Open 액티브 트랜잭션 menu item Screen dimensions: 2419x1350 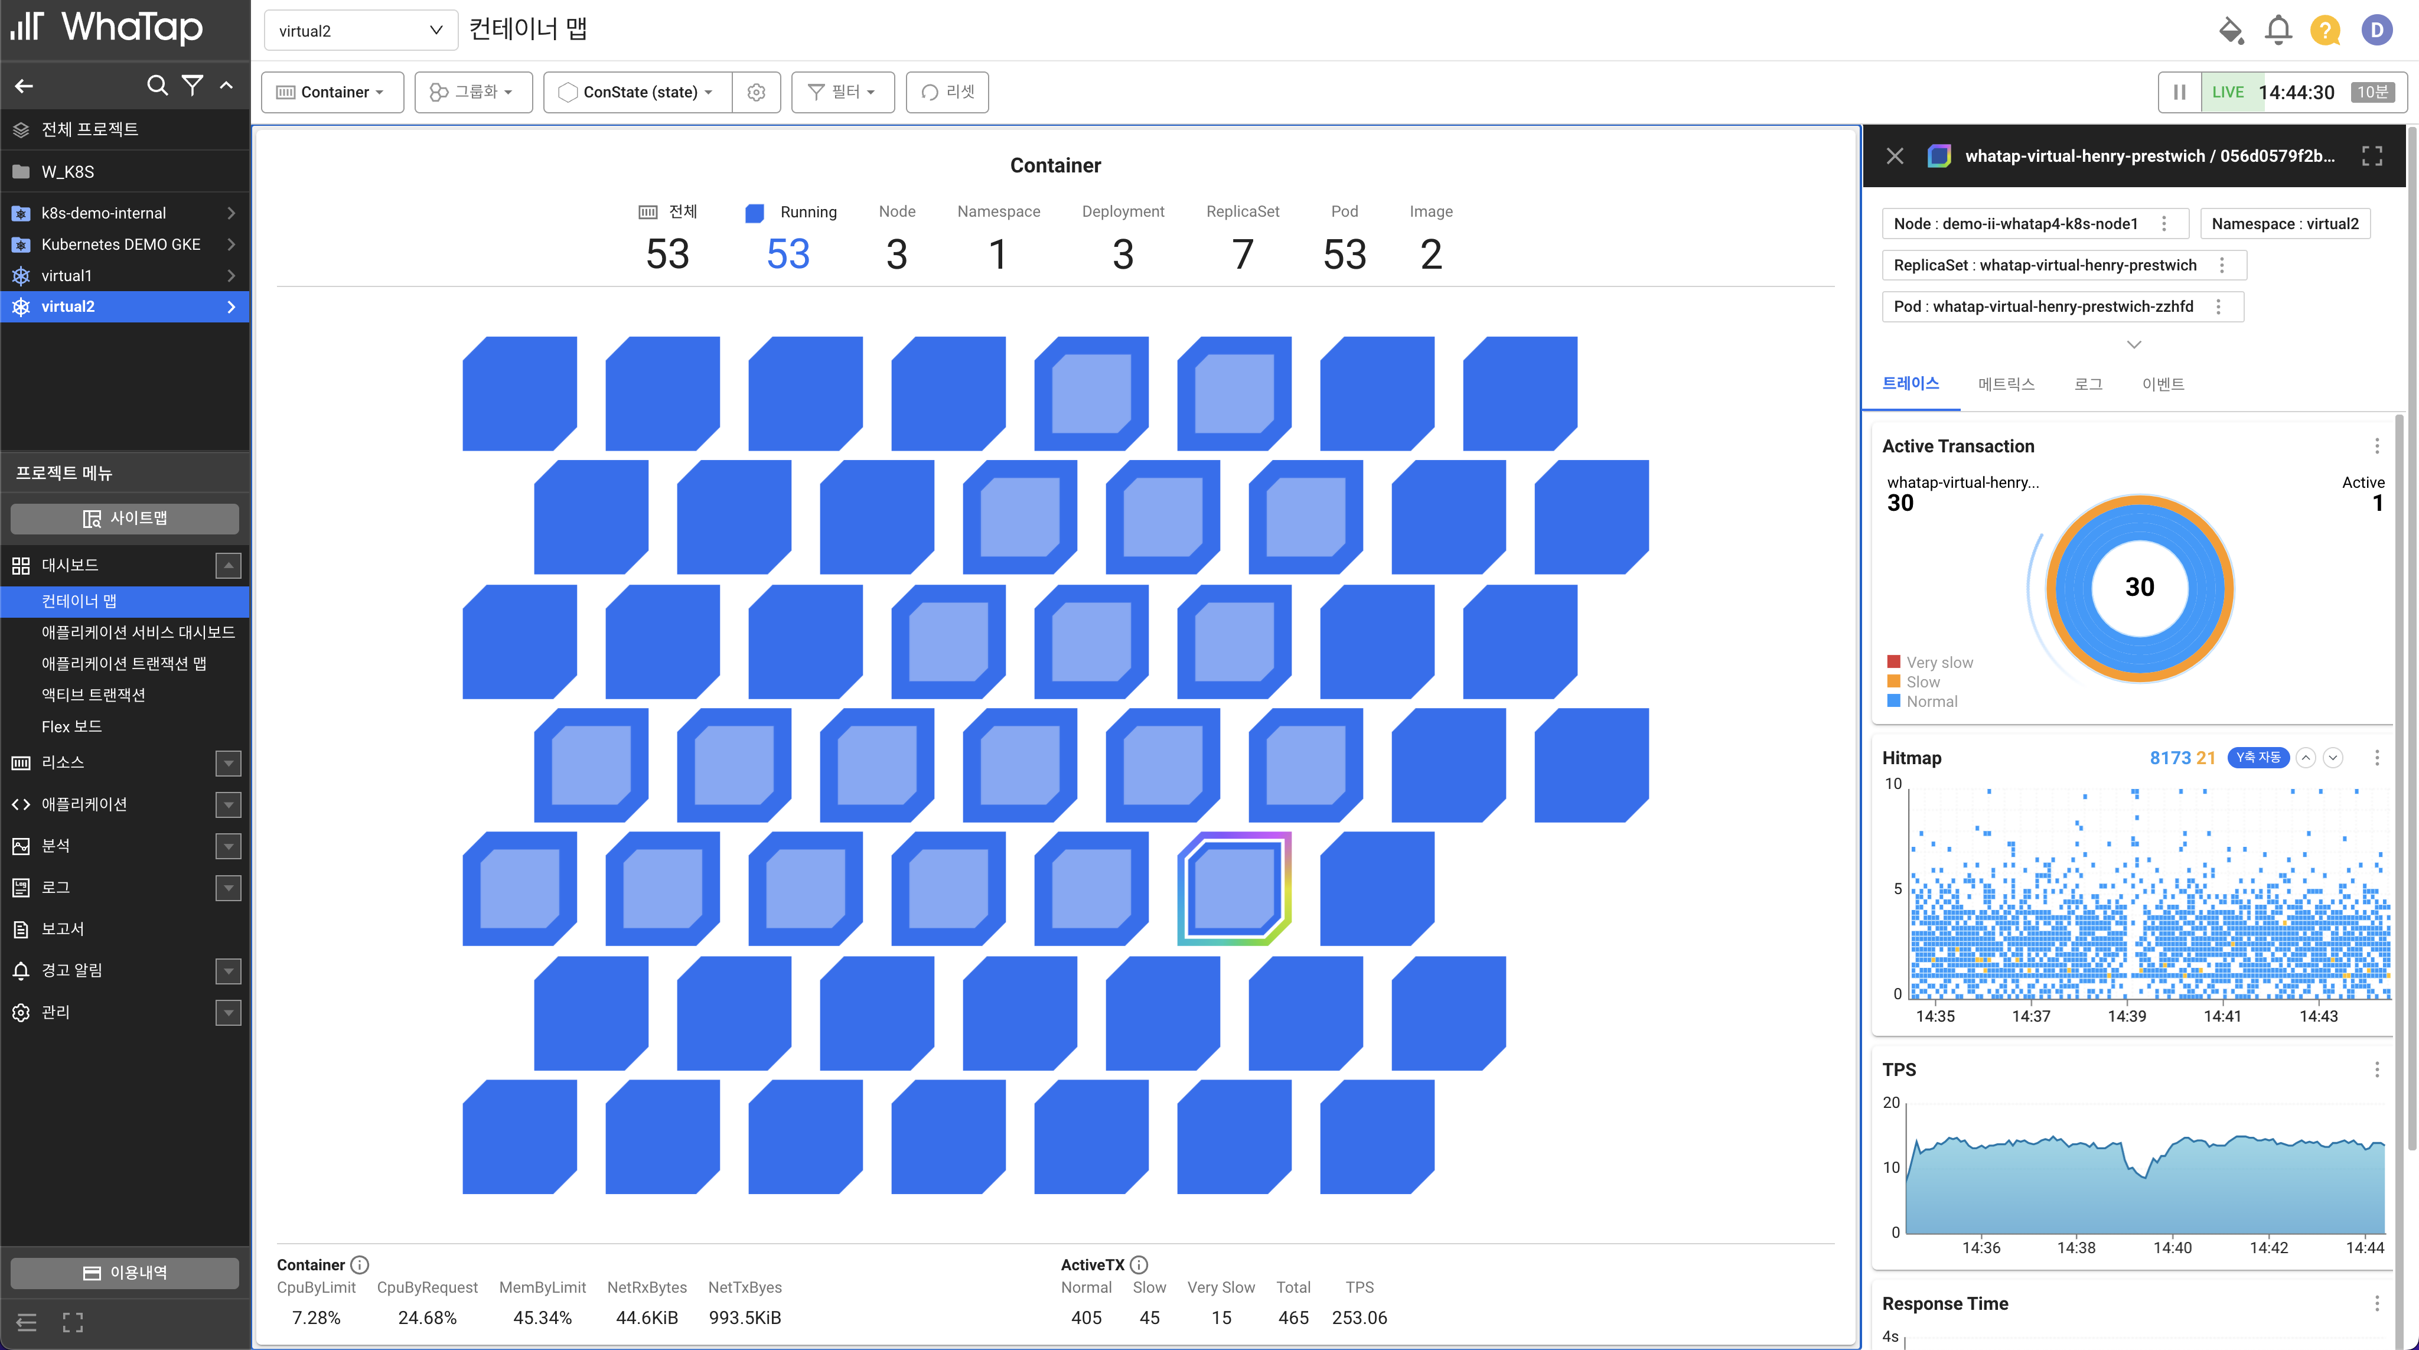pos(93,694)
